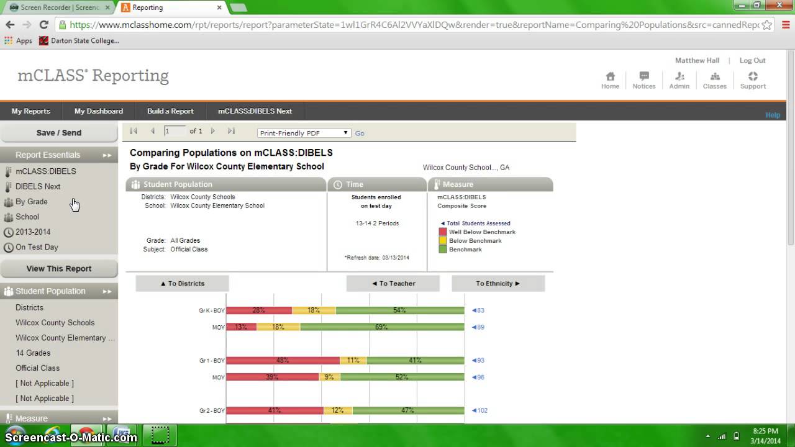Open Chrome from the taskbar

(x=87, y=435)
